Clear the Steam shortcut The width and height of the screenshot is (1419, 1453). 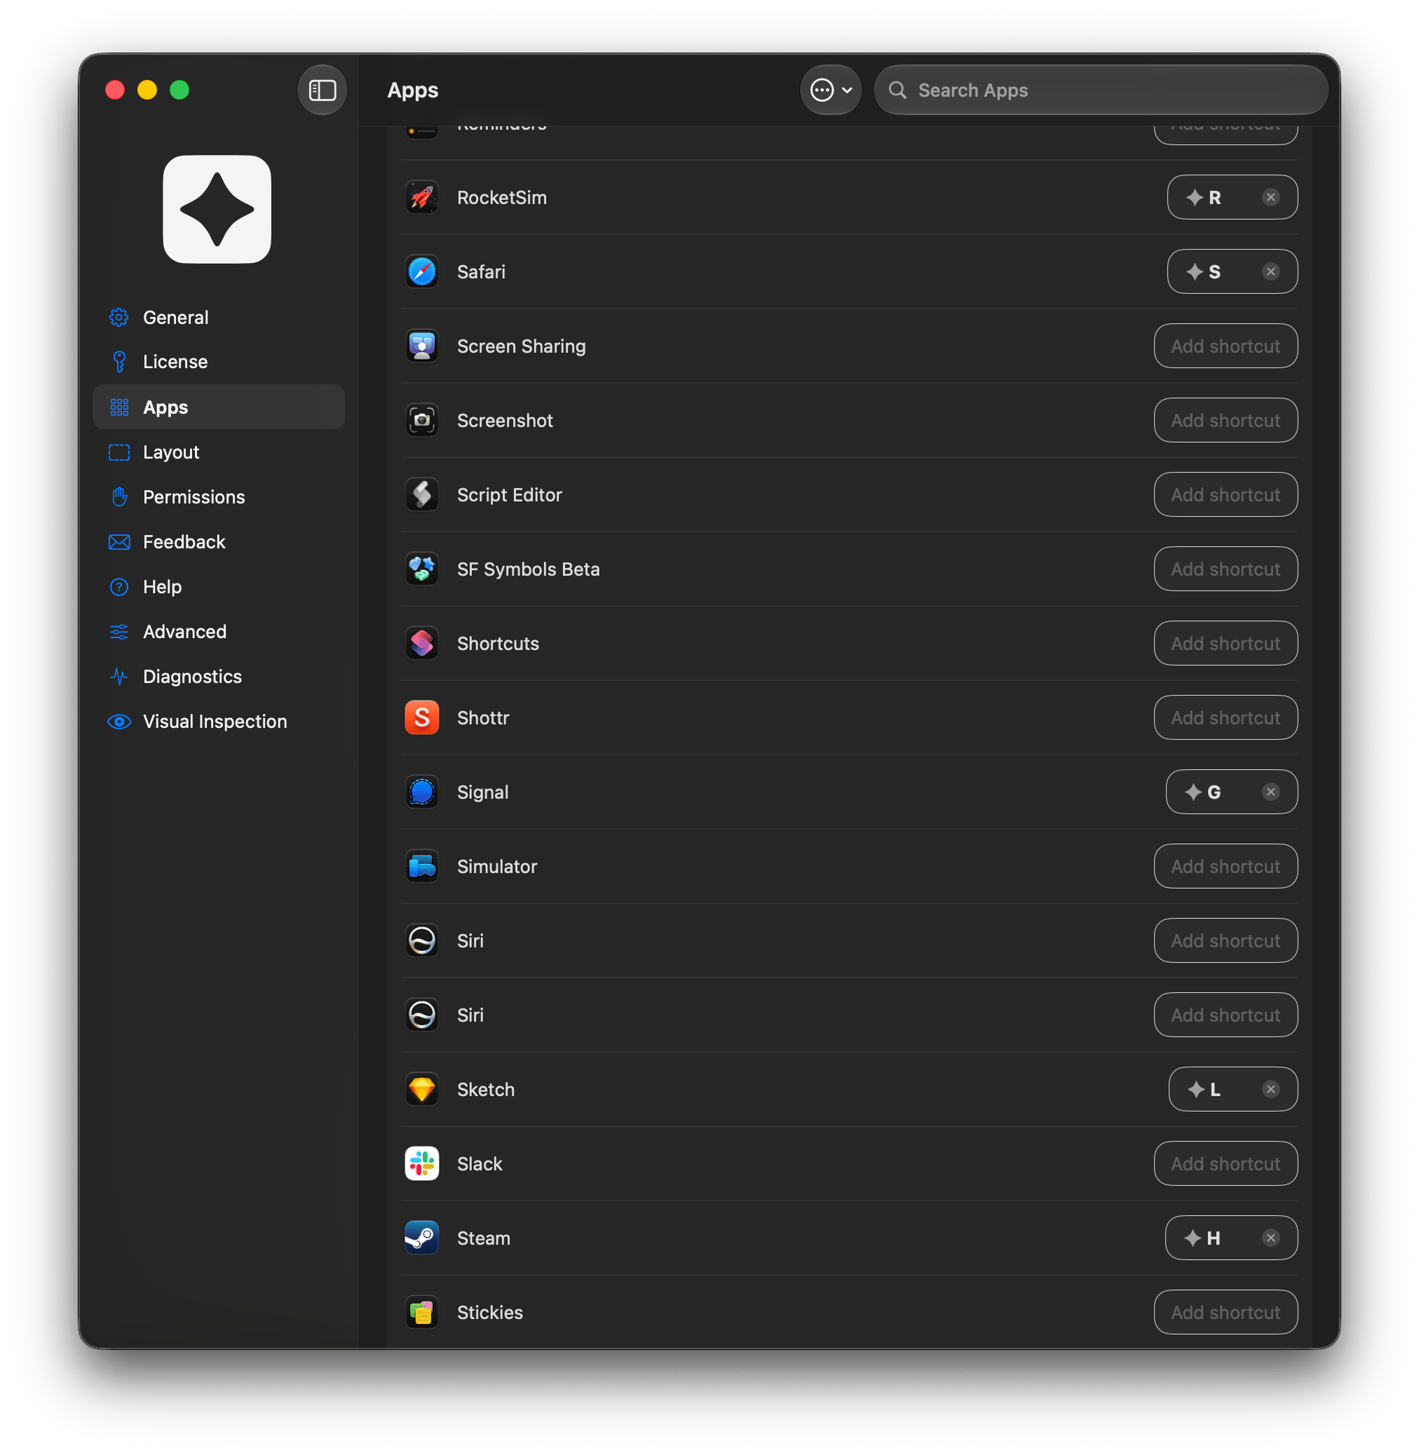point(1270,1238)
